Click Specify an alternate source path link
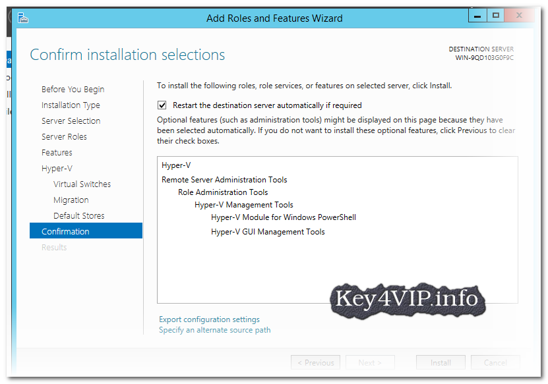Screen dimensions: 548x384 [214, 330]
